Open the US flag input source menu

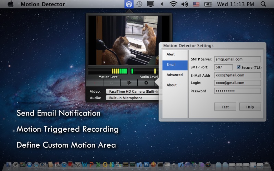click(196, 4)
